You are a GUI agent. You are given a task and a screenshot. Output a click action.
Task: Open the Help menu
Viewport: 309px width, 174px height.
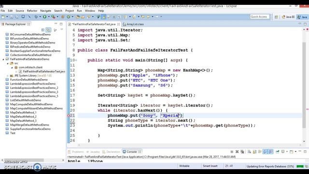point(101,11)
